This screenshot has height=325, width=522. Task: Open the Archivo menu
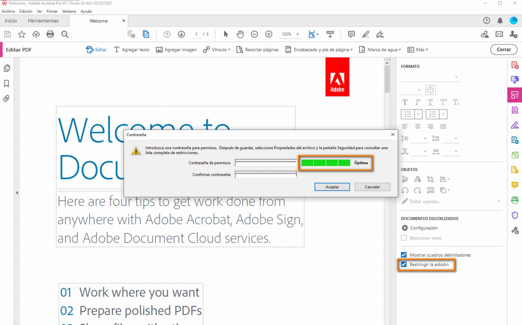coord(8,11)
